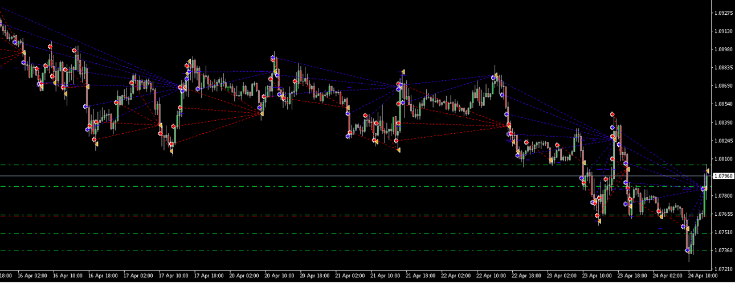Click the 1.07360 price axis label
Image resolution: width=735 pixels, height=283 pixels.
(x=724, y=251)
